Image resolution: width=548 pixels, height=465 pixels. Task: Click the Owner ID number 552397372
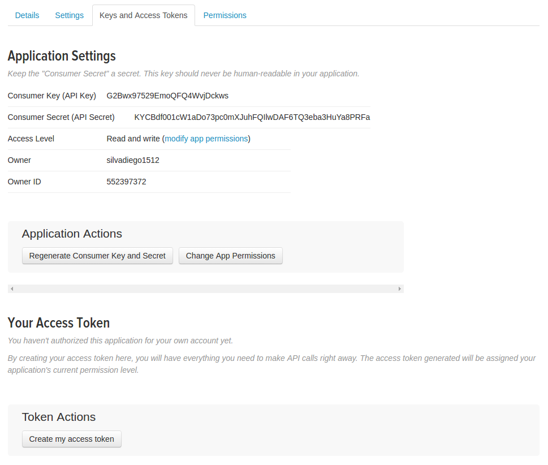click(126, 182)
